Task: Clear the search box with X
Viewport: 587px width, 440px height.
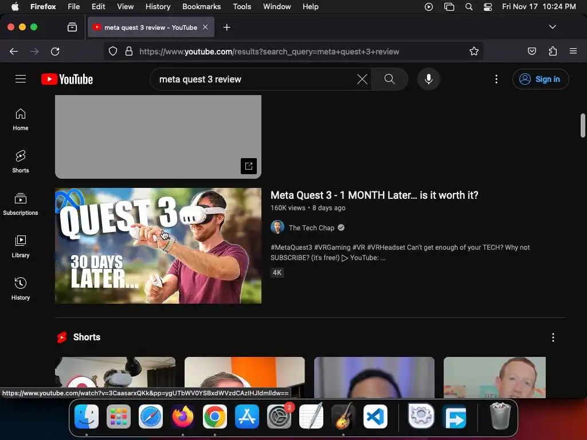Action: [x=362, y=79]
